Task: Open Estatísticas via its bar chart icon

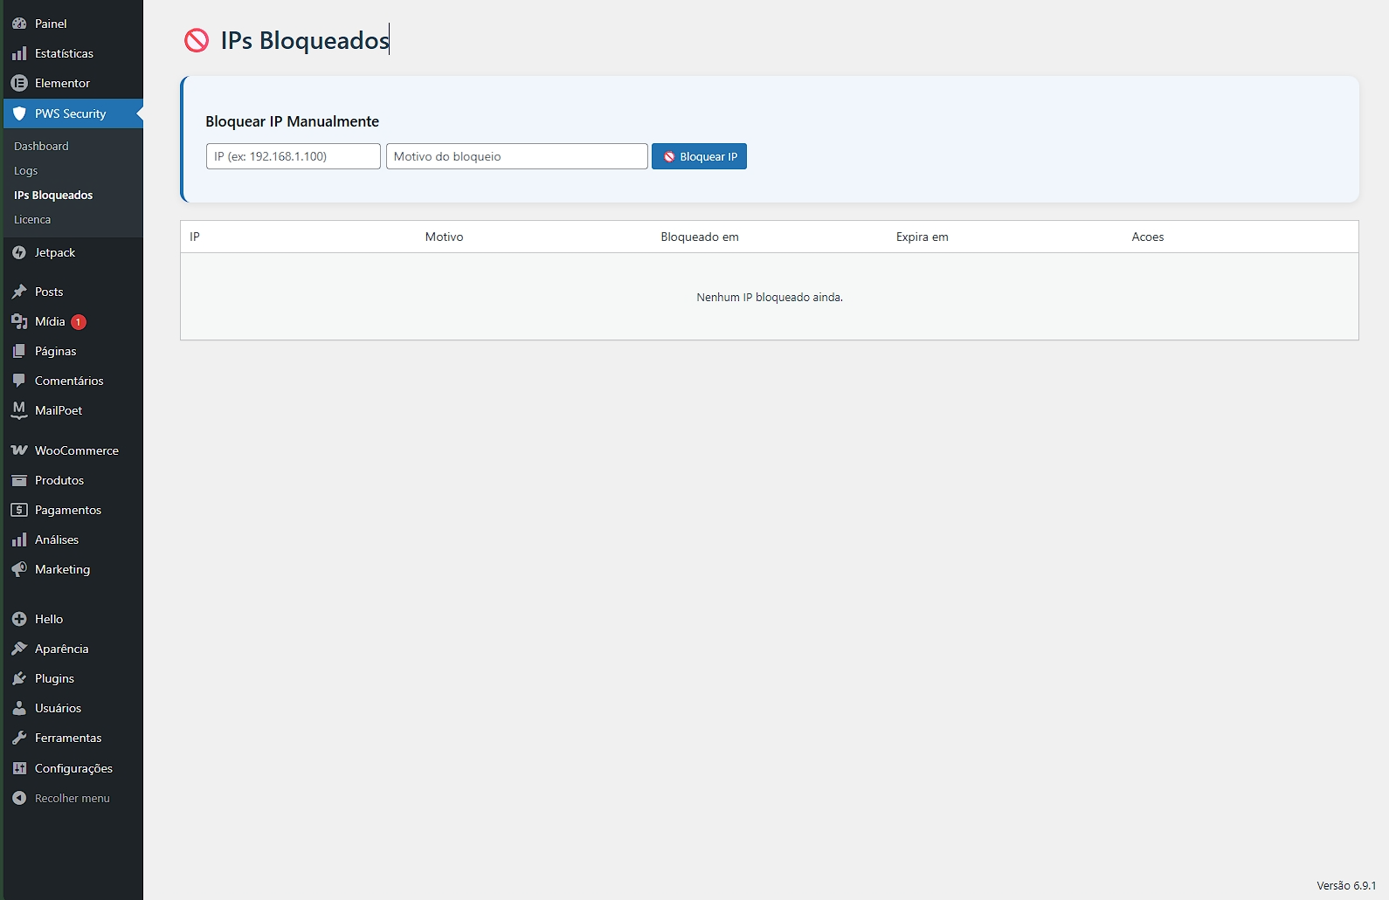Action: click(x=19, y=53)
